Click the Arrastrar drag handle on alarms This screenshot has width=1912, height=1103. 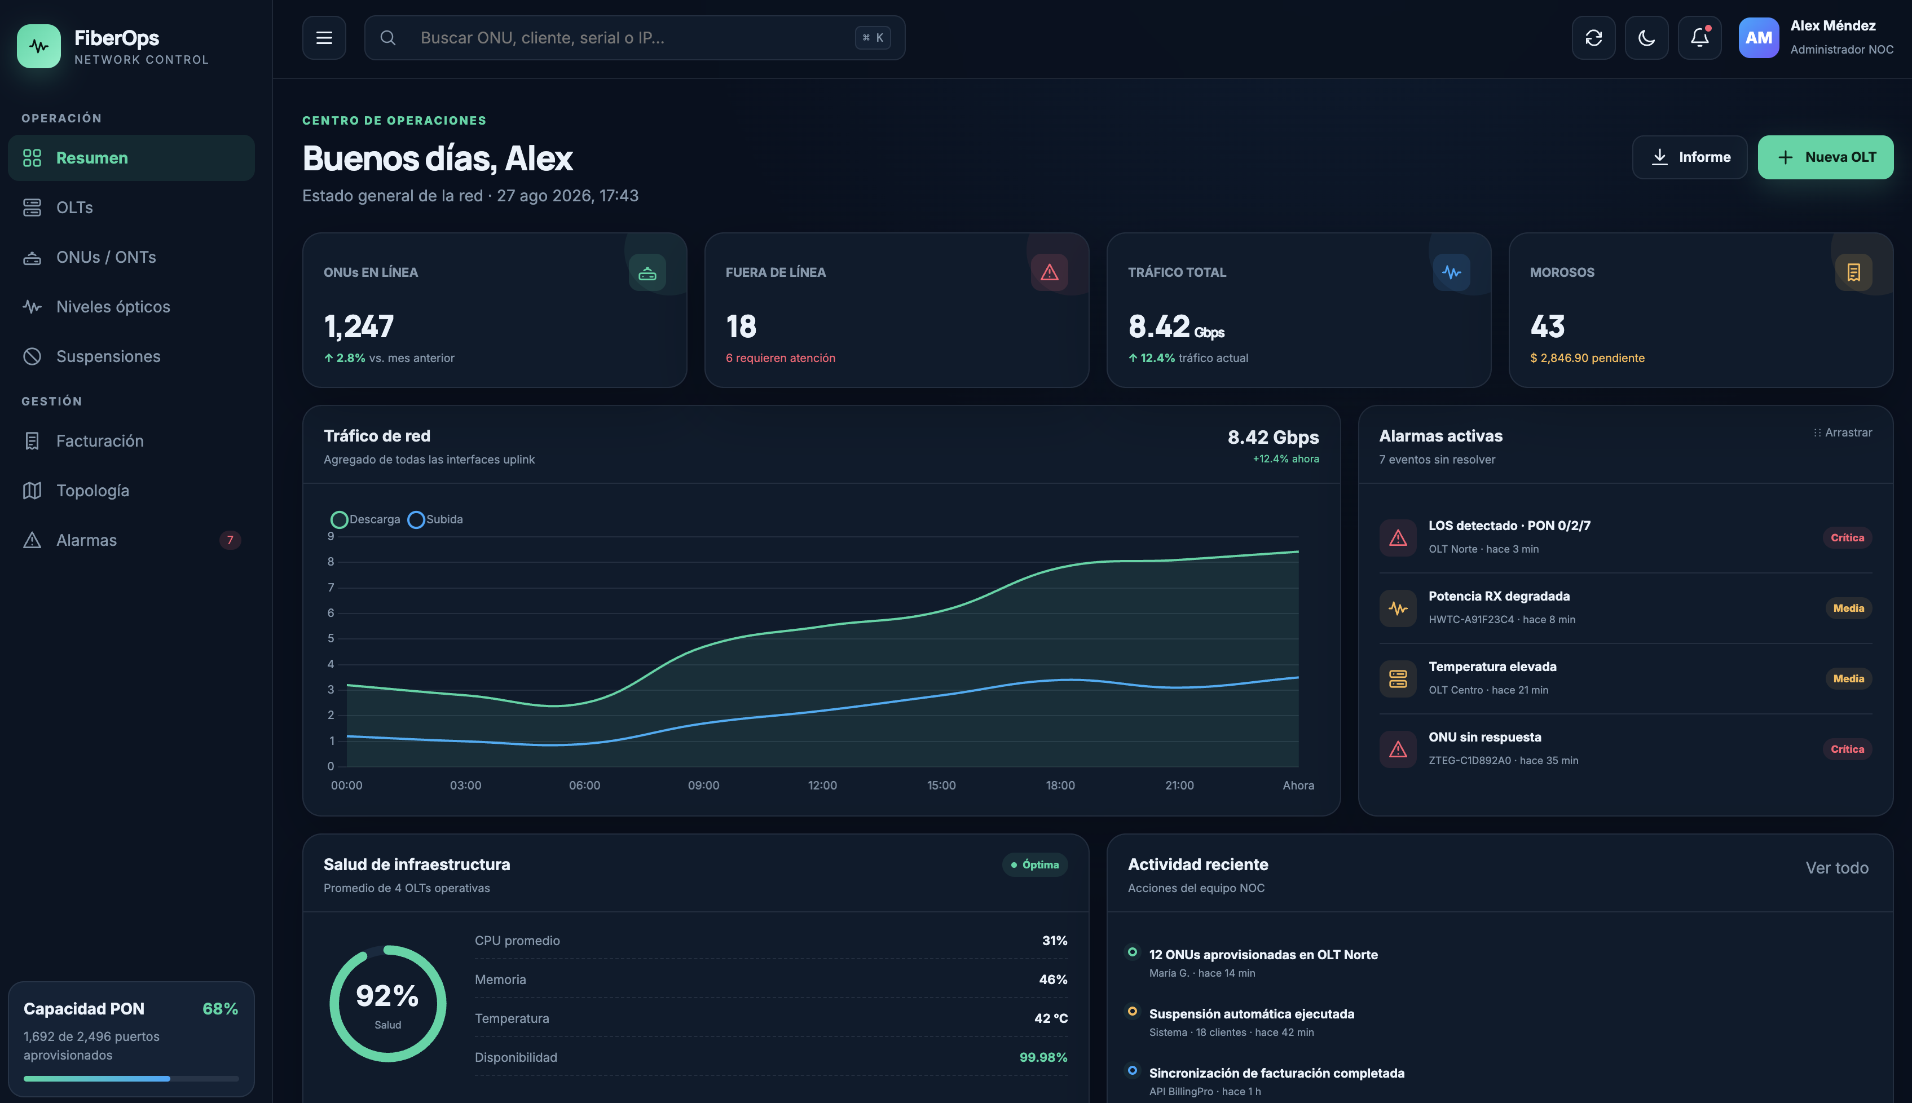point(1843,433)
